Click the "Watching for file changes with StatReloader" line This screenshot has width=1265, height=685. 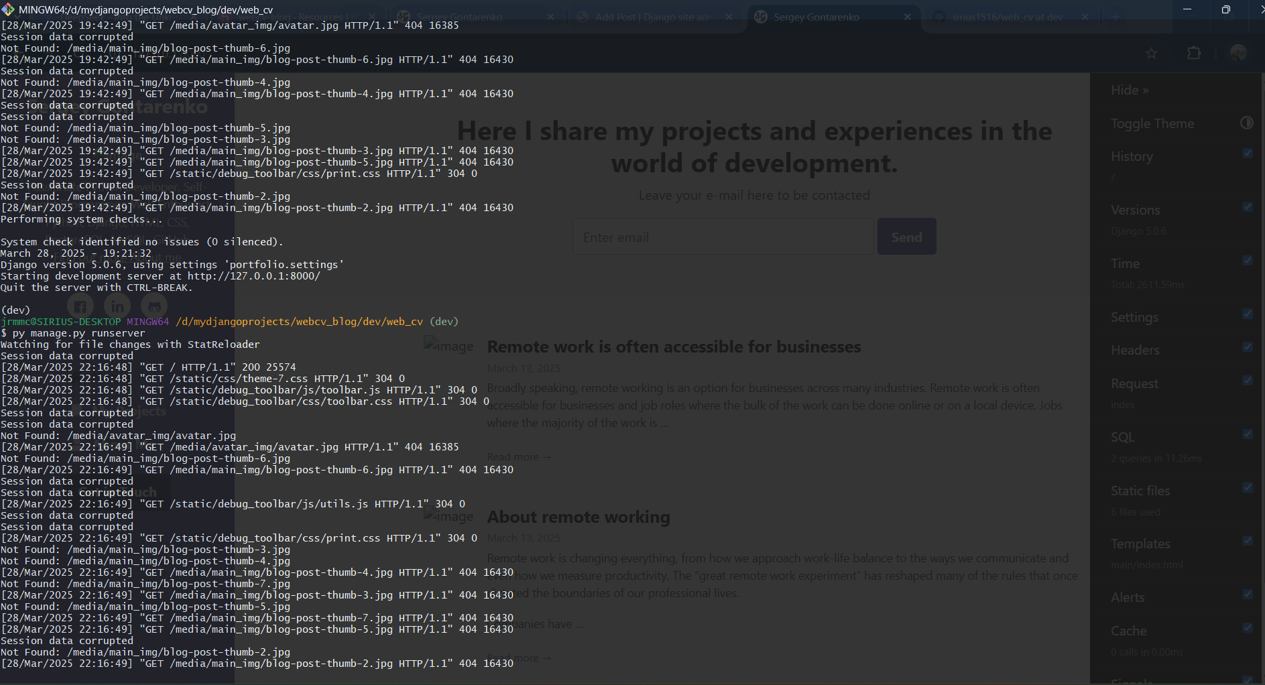(130, 345)
